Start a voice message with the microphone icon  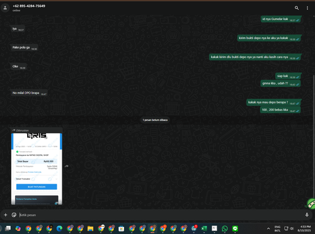(x=307, y=214)
